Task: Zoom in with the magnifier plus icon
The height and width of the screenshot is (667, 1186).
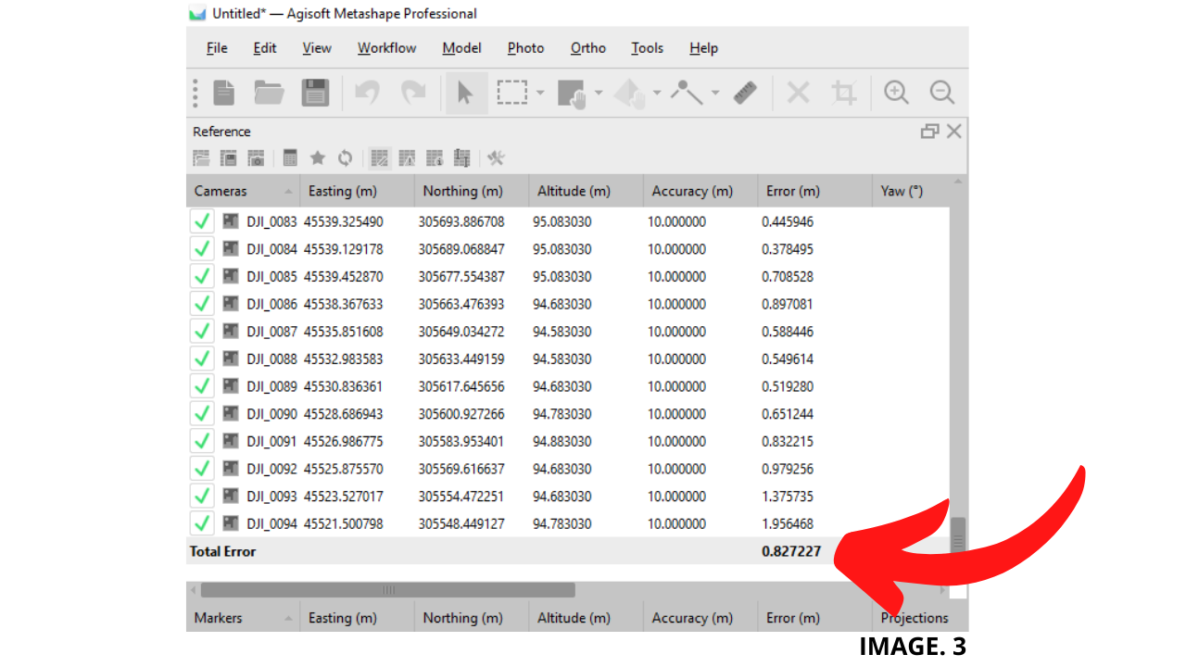Action: (x=896, y=93)
